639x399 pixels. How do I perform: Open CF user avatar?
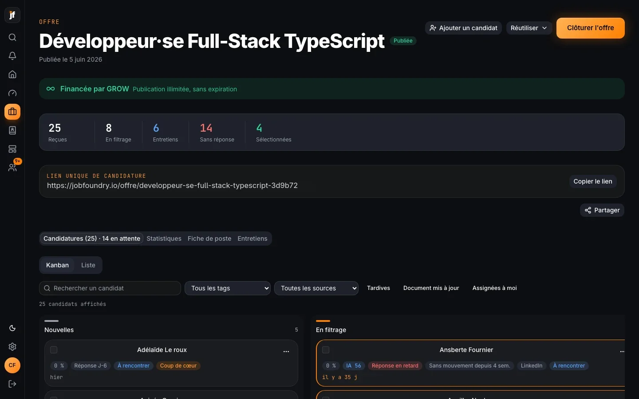tap(12, 365)
